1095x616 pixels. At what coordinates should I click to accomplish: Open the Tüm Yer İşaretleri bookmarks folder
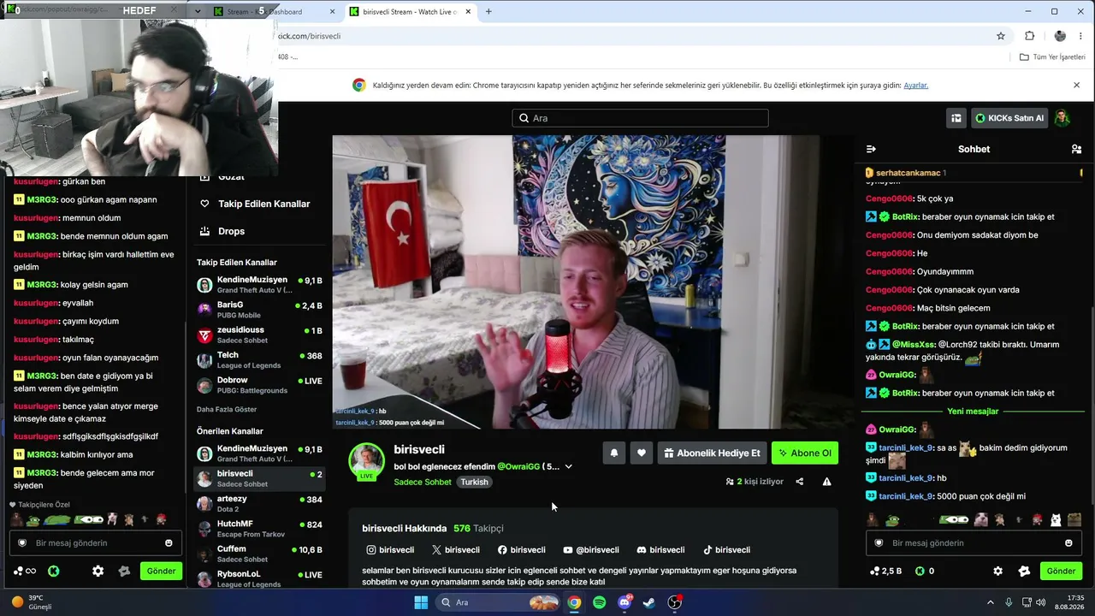[1052, 57]
